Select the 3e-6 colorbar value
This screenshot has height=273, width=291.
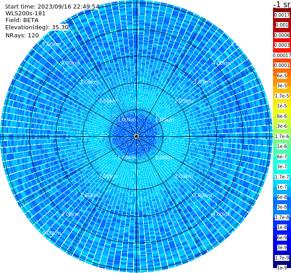[282, 126]
